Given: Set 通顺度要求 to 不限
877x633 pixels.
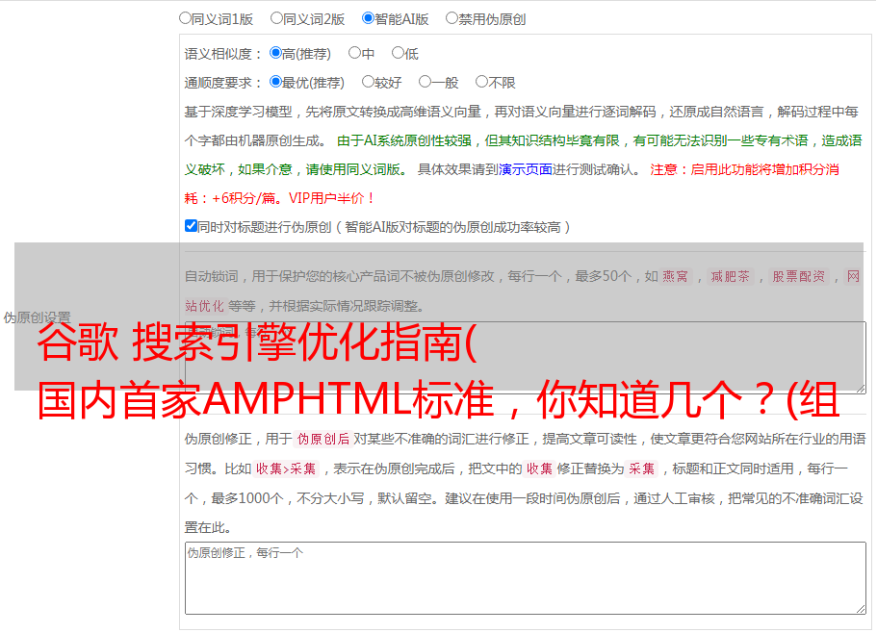Looking at the screenshot, I should coord(481,82).
